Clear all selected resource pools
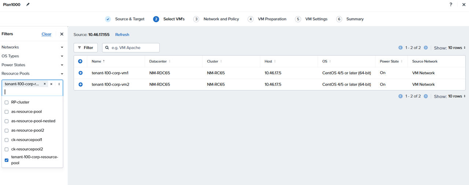 [x=51, y=84]
